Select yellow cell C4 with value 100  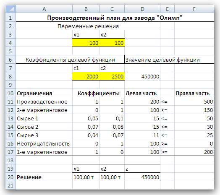coord(112,43)
